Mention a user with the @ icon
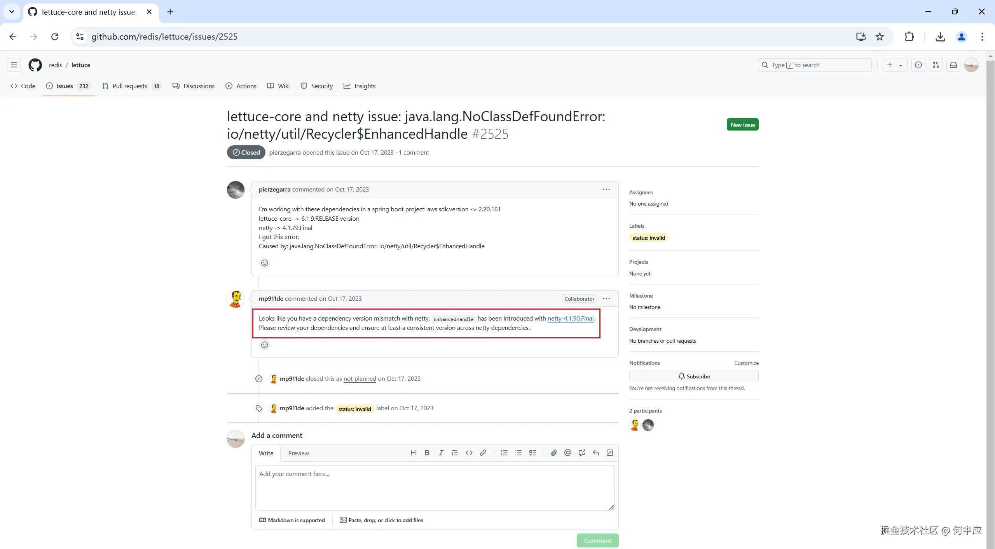Screen dimensions: 995x549 point(568,453)
